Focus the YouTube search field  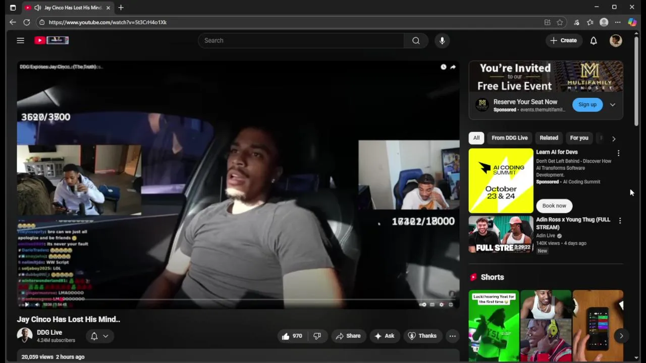301,40
